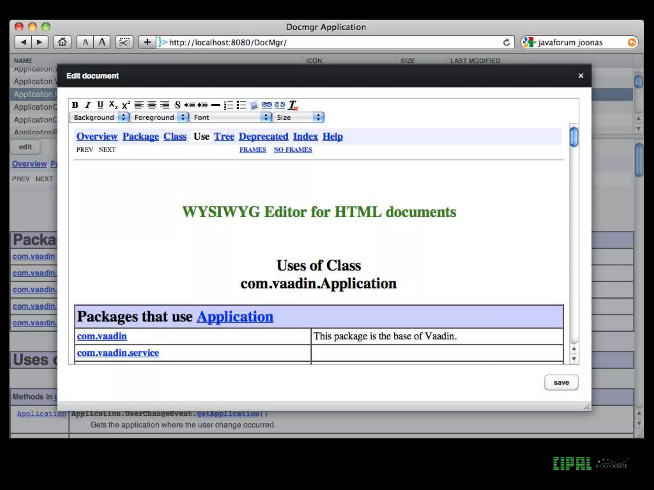Open the Tree navigation tab link
This screenshot has width=654, height=490.
[224, 137]
